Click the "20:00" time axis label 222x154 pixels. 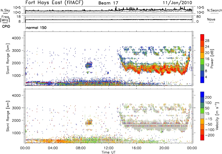coord(164,148)
